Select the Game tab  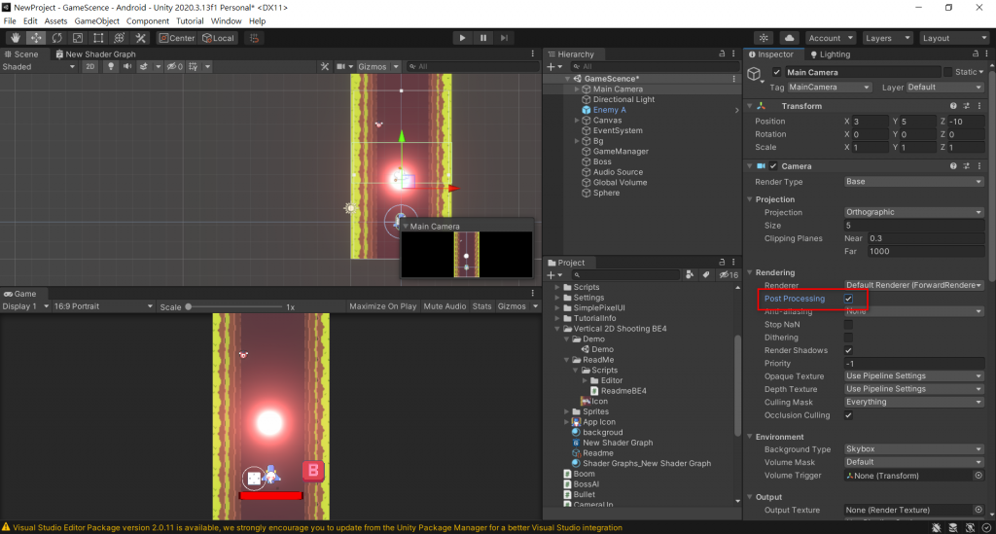pos(19,294)
